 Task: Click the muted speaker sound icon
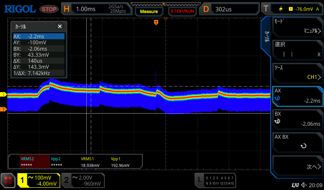(304, 185)
